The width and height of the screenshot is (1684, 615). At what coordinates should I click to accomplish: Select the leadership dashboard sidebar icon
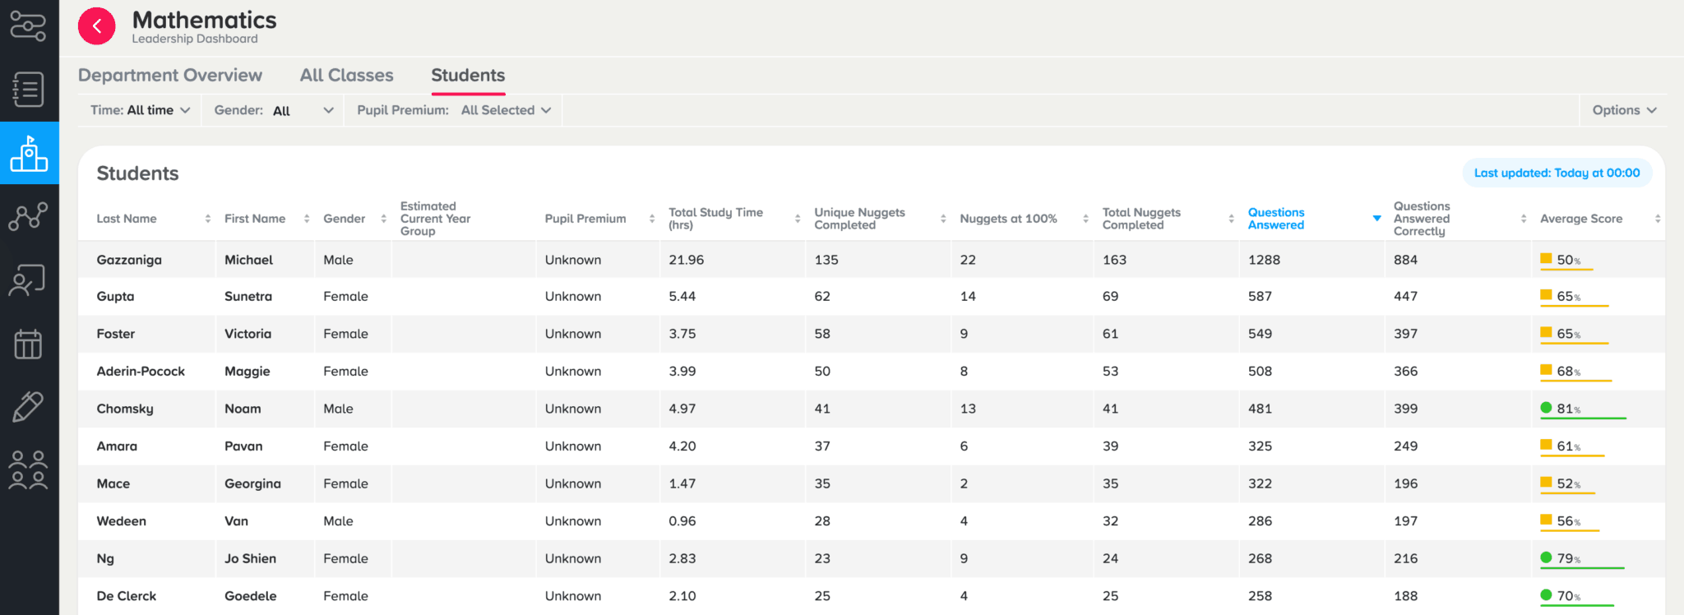pyautogui.click(x=29, y=153)
